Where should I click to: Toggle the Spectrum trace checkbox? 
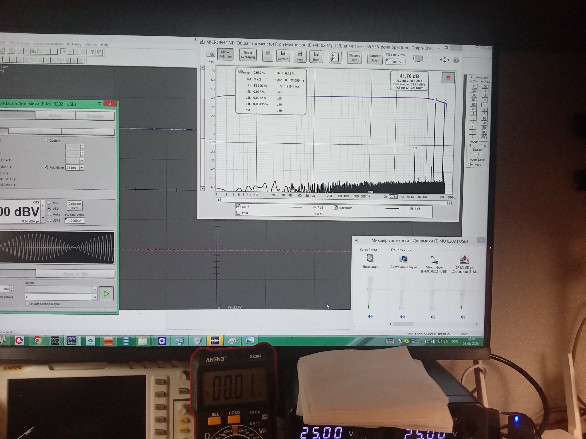[x=335, y=208]
